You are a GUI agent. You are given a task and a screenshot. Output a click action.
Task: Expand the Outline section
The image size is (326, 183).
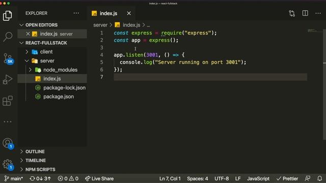point(52,151)
